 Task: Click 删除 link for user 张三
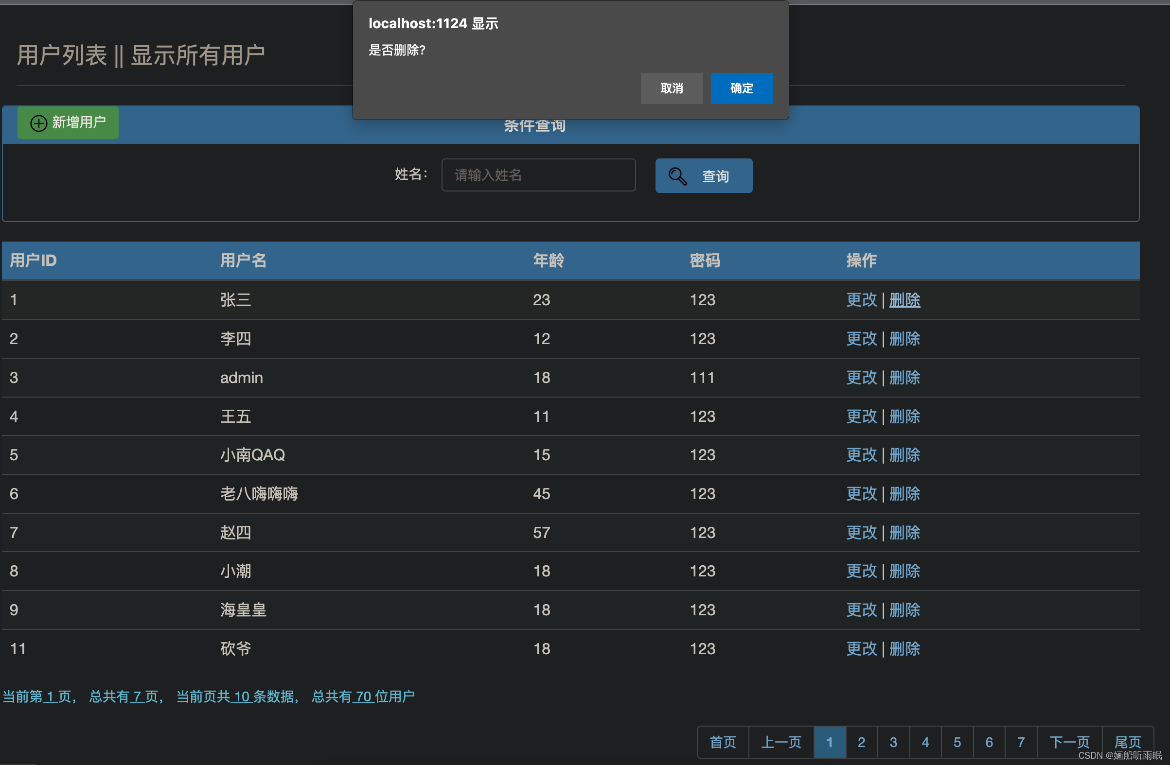tap(904, 300)
